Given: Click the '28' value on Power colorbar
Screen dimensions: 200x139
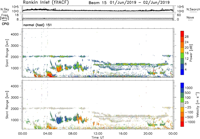Looking at the screenshot, I should point(186,37).
